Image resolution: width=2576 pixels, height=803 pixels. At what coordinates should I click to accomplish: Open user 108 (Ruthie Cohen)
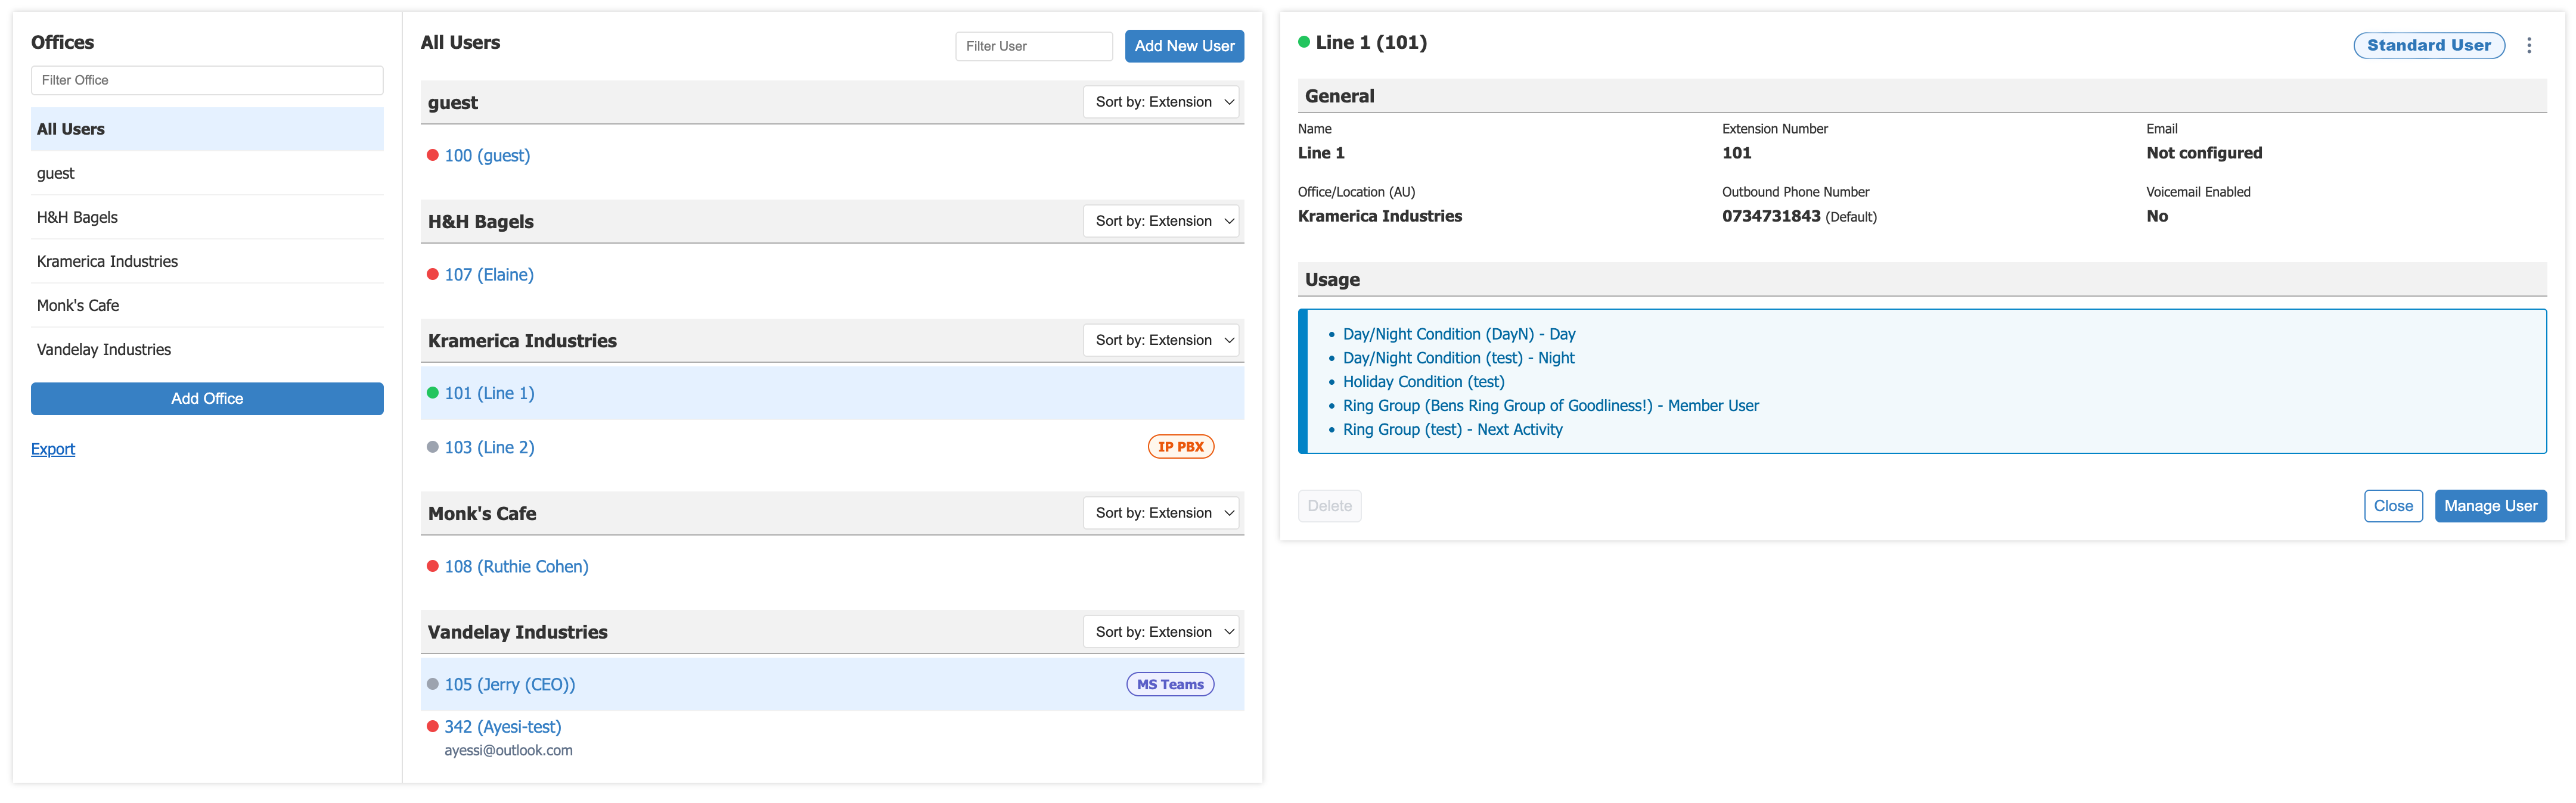pos(516,566)
